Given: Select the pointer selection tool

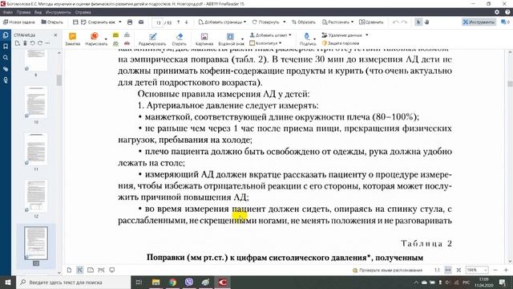Looking at the screenshot, I should pos(418,22).
